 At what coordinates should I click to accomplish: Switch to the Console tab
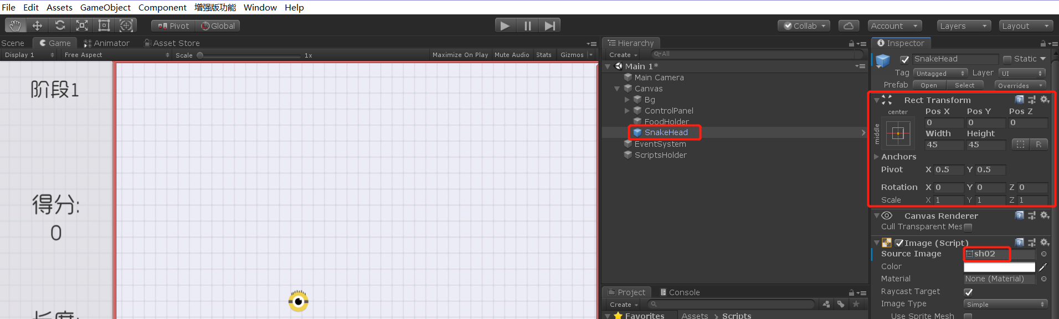(x=680, y=292)
